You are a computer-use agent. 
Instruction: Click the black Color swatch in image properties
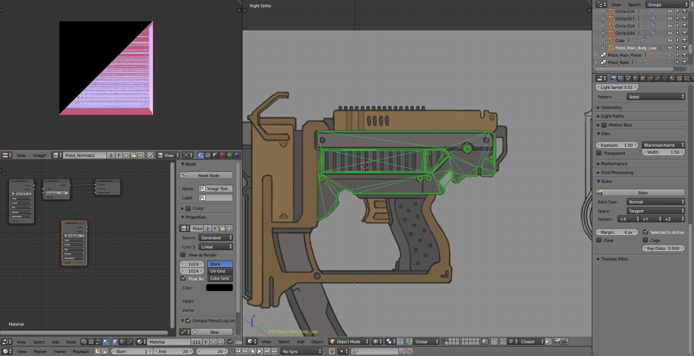coord(220,288)
